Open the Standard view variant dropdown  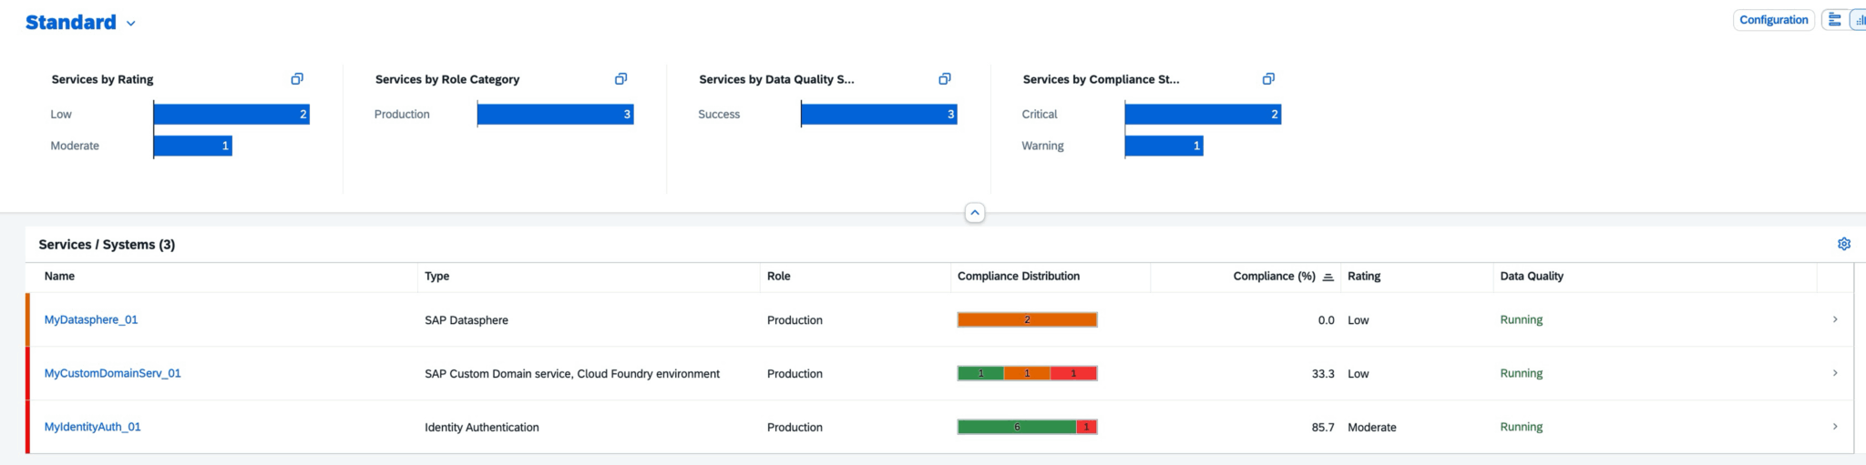(x=131, y=24)
